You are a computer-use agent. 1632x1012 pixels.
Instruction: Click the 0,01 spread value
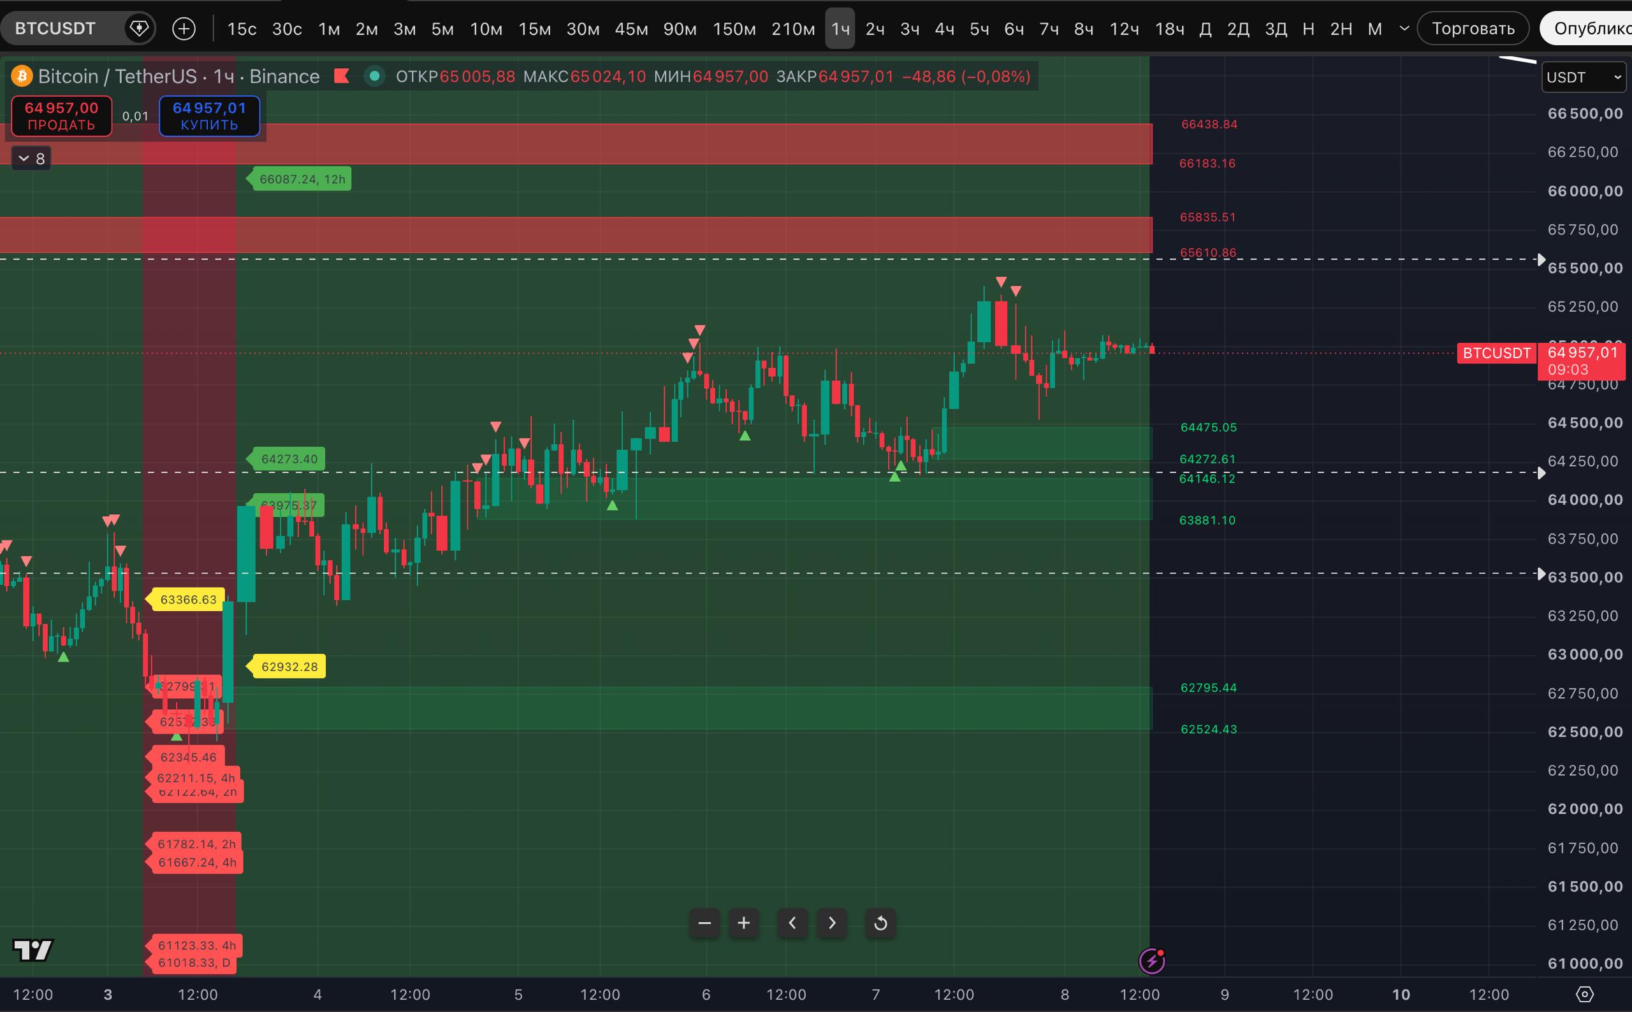click(135, 116)
